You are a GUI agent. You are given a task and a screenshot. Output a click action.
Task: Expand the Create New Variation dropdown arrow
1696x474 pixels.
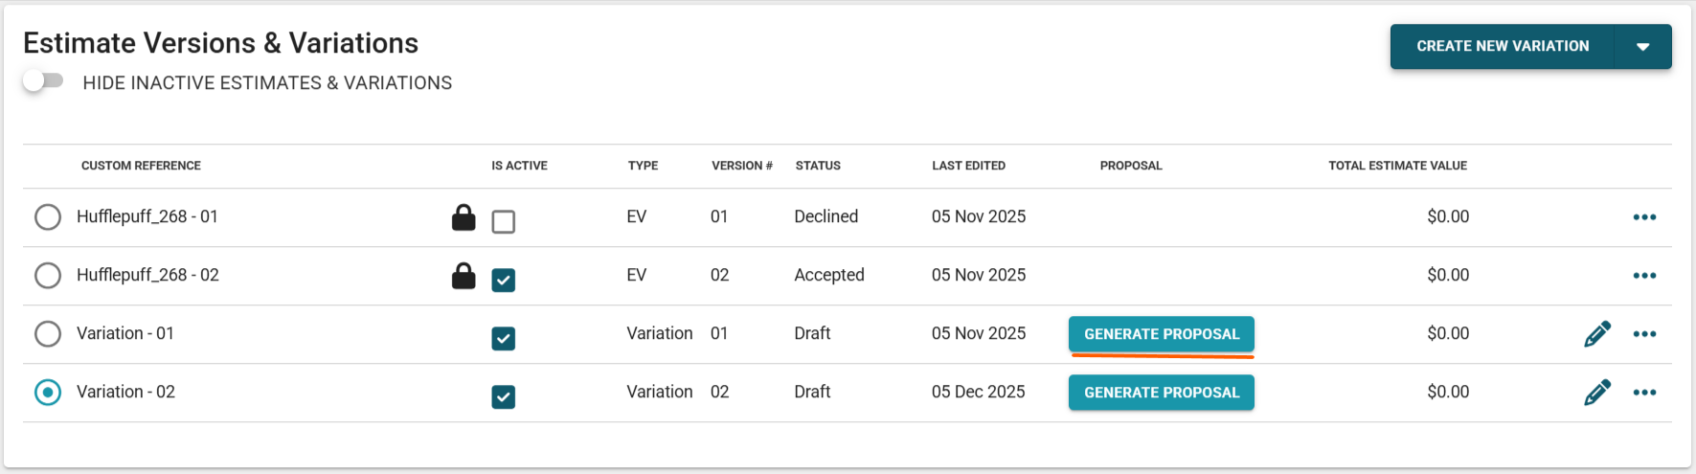pos(1642,47)
